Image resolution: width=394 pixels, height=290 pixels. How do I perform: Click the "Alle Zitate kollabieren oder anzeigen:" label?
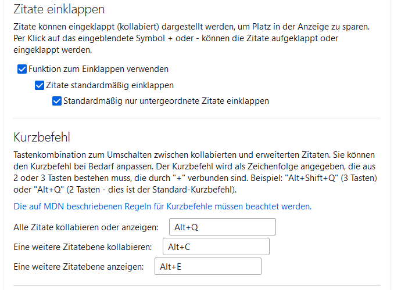[87, 227]
